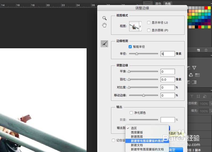Filter layers by shape icon

[198, 96]
